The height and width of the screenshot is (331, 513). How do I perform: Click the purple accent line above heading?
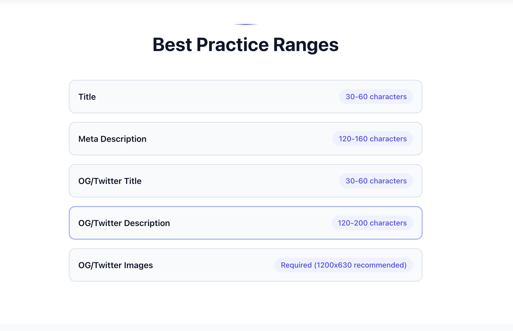(x=245, y=24)
